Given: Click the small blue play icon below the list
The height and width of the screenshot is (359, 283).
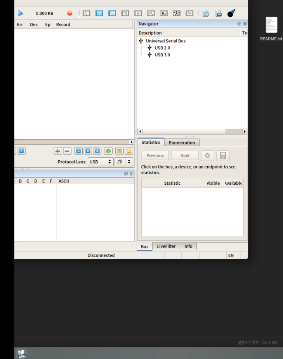Looking at the screenshot, I should pyautogui.click(x=21, y=151).
